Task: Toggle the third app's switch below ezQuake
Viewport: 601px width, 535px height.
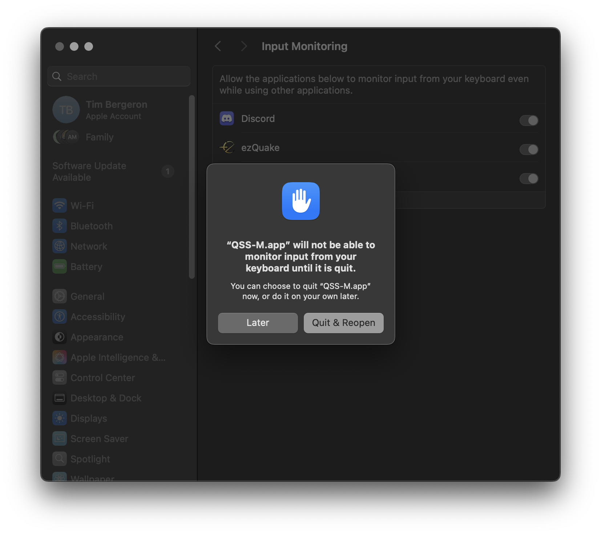Action: (x=529, y=178)
